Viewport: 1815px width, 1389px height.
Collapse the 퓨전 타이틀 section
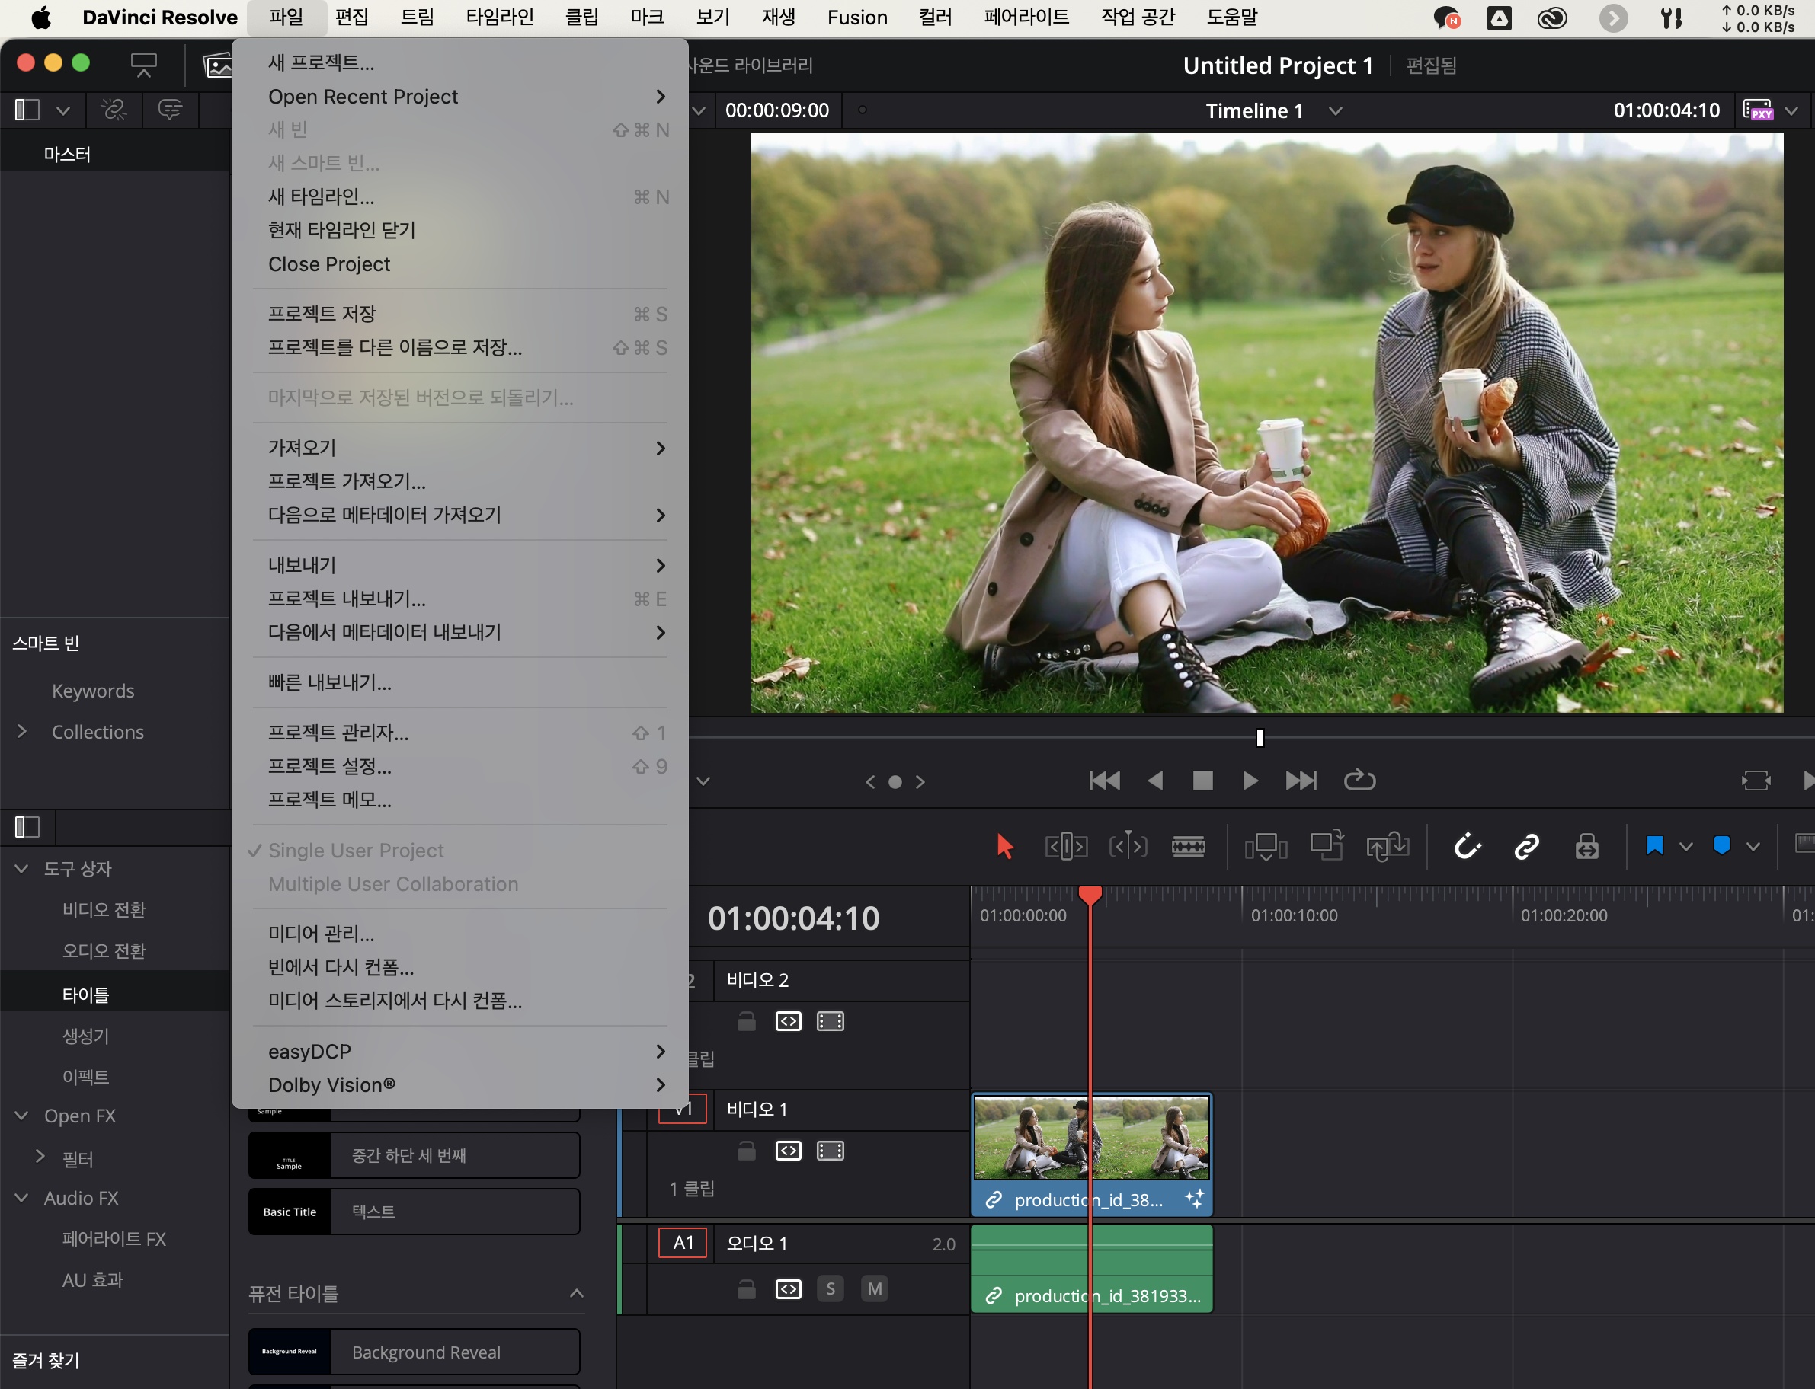[x=577, y=1294]
